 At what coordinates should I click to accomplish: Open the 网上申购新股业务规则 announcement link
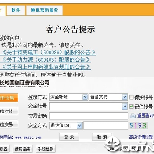coord(45,67)
